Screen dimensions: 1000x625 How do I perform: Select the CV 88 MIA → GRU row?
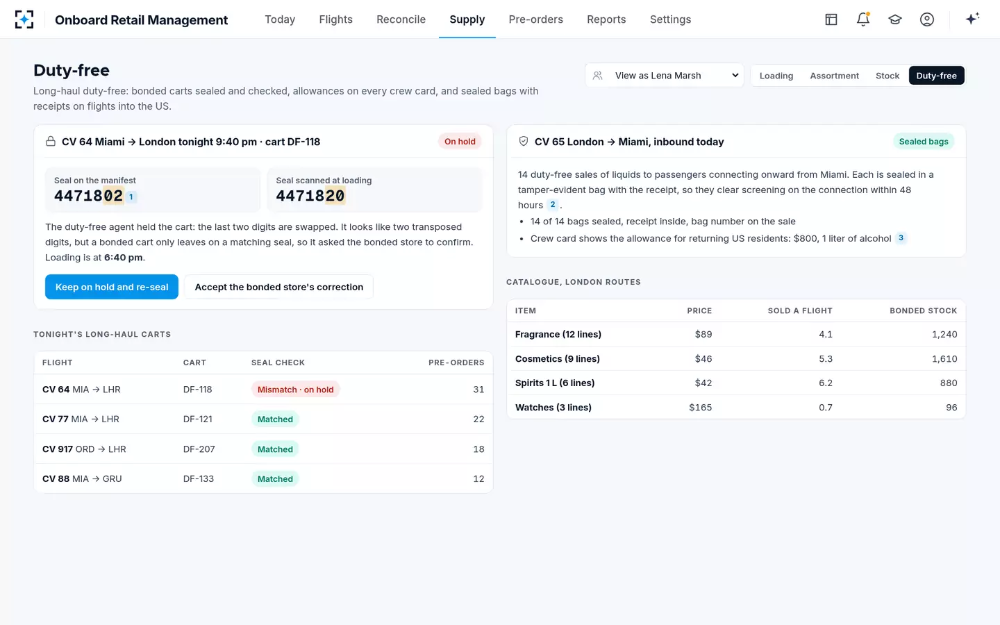pos(263,479)
